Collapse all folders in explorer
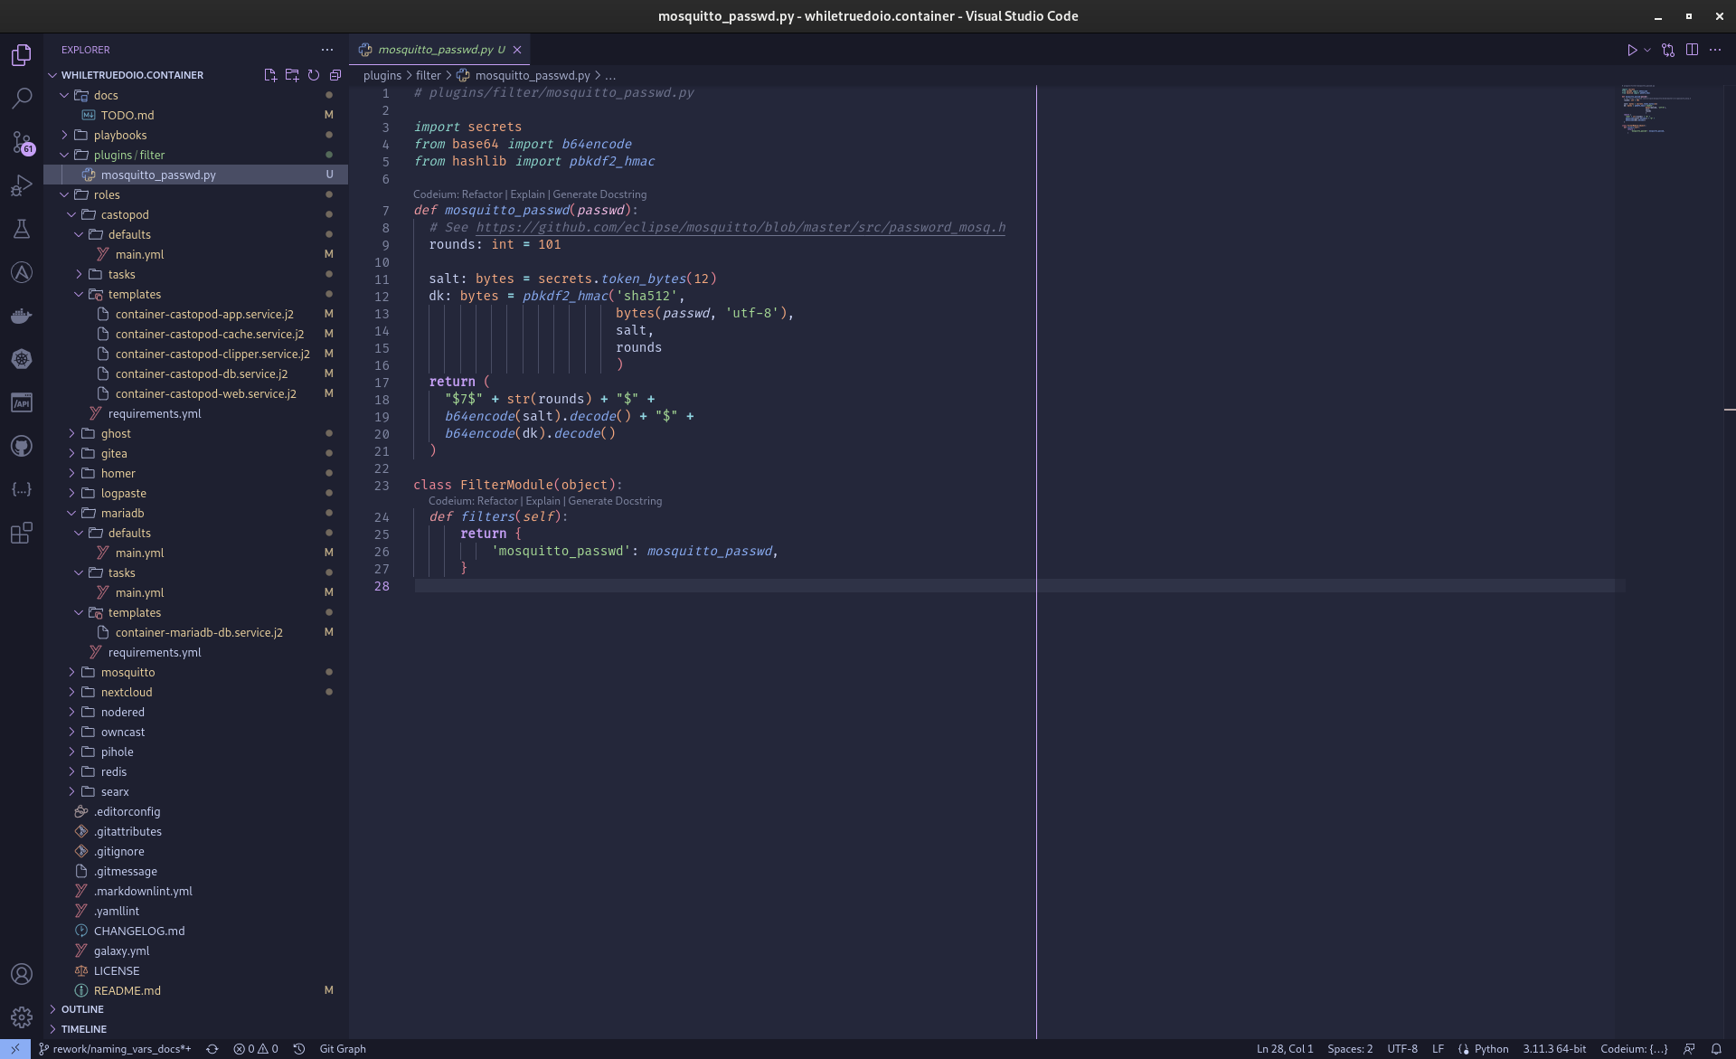The width and height of the screenshot is (1736, 1059). click(335, 75)
